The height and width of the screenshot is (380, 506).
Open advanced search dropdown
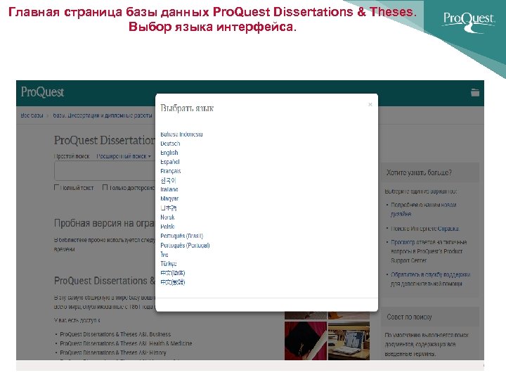pos(124,156)
